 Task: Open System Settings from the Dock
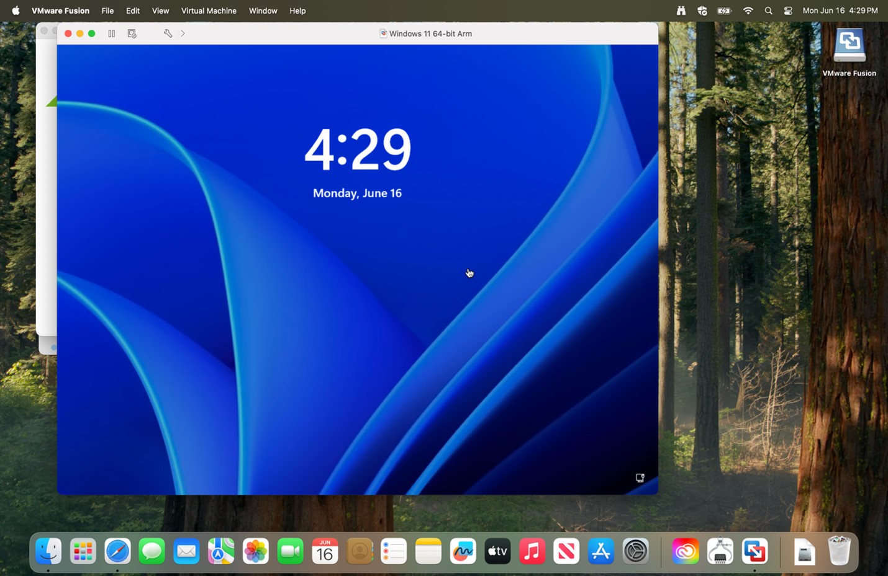click(635, 551)
